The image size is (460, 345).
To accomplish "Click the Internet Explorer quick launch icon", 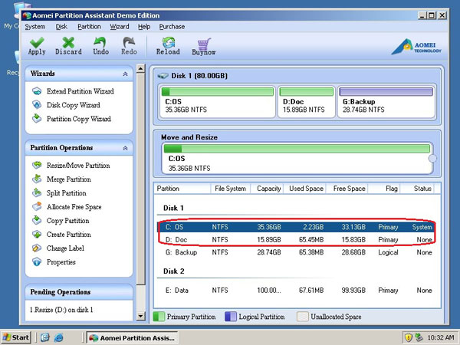I will [x=59, y=337].
